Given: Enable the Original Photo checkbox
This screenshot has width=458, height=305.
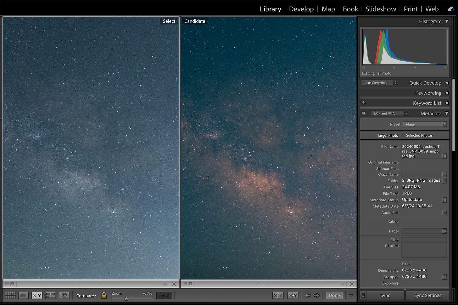Looking at the screenshot, I should (x=365, y=73).
